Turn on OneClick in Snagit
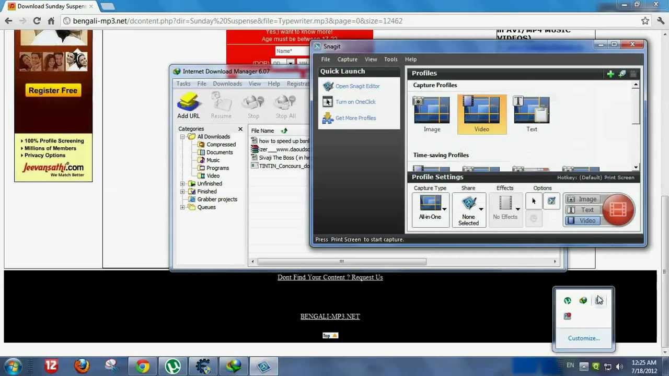The image size is (669, 376). (x=355, y=102)
